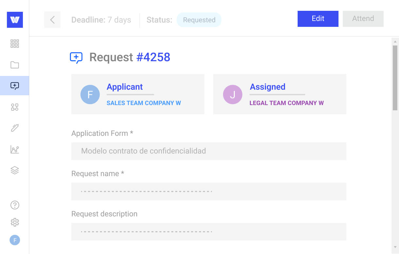Image resolution: width=399 pixels, height=254 pixels.
Task: Open the dashboard grid view
Action: [15, 44]
